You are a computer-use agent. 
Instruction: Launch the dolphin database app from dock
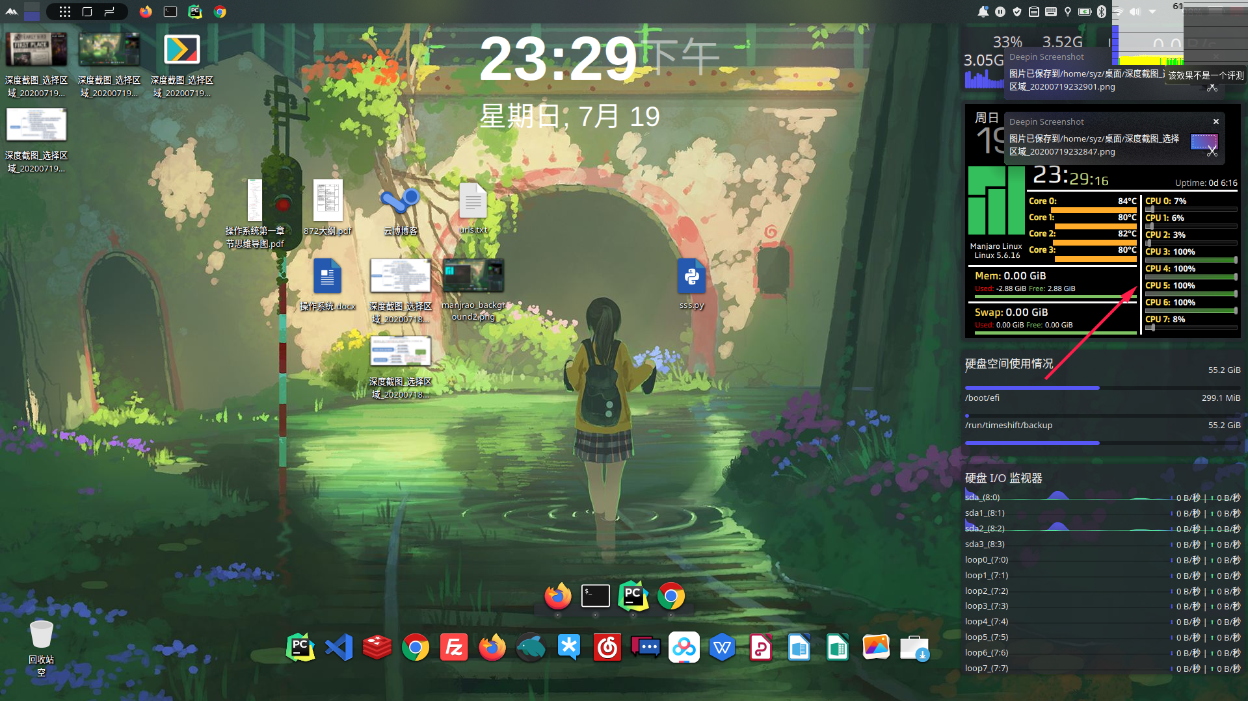[531, 647]
